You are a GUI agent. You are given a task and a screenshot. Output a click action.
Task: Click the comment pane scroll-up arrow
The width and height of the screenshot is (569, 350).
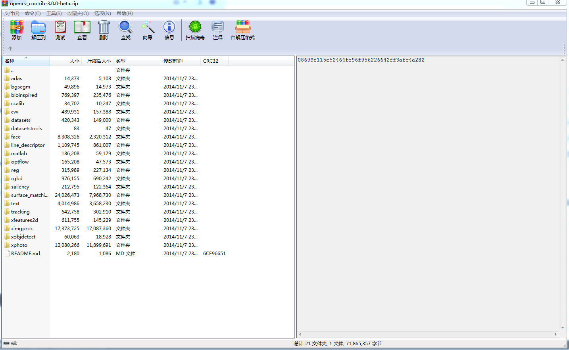(563, 60)
